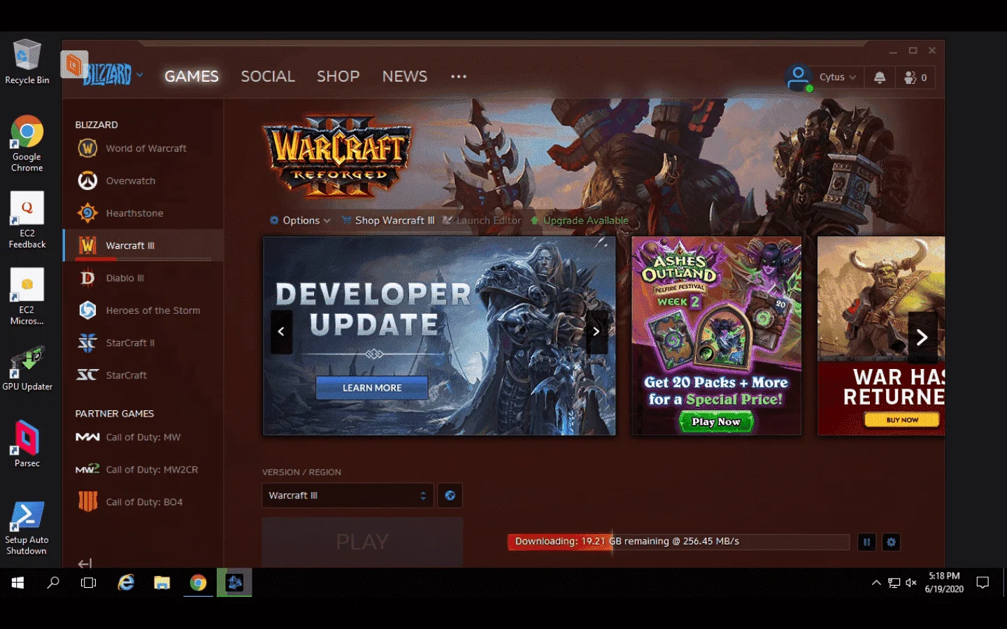
Task: Open Google Chrome desktop shortcut
Action: click(x=27, y=144)
